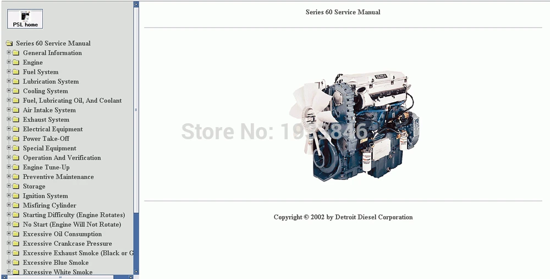Click the Excessive Blue Smoke folder icon
Screen dimensions: 550x279
pos(16,262)
